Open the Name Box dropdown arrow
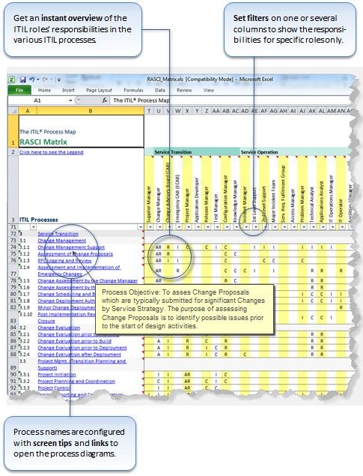 70,100
